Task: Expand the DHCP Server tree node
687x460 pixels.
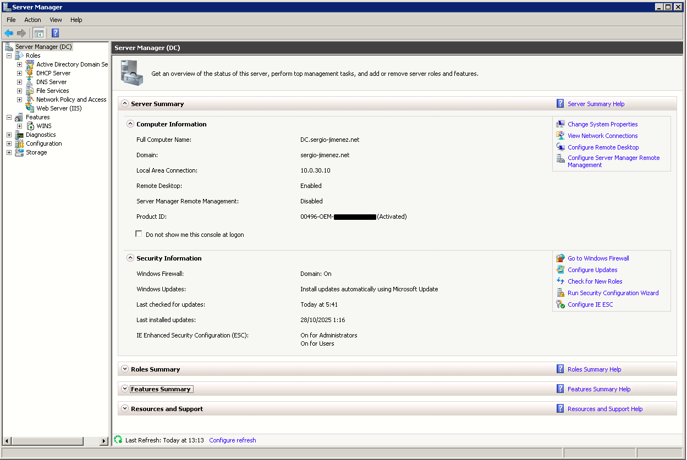Action: (19, 73)
